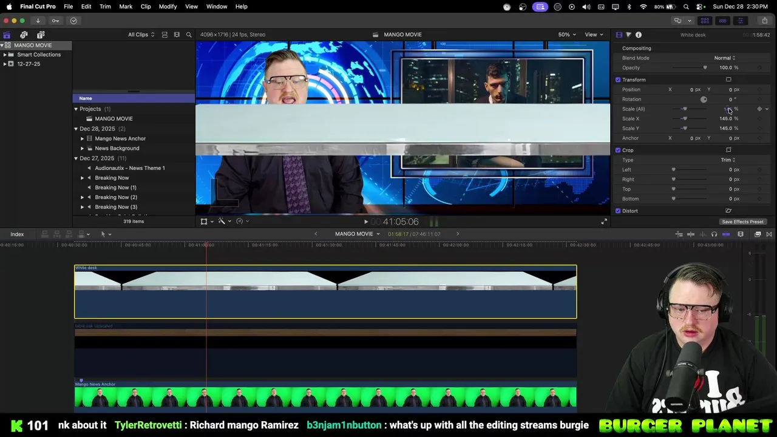Screen dimensions: 777x437
Task: Open the import media arrow button
Action: 38,21
